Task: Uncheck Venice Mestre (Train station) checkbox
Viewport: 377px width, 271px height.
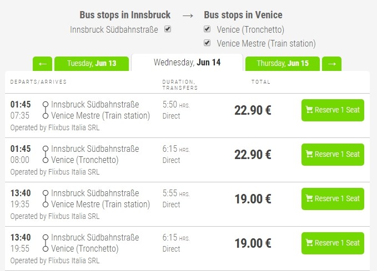Action: [x=207, y=43]
